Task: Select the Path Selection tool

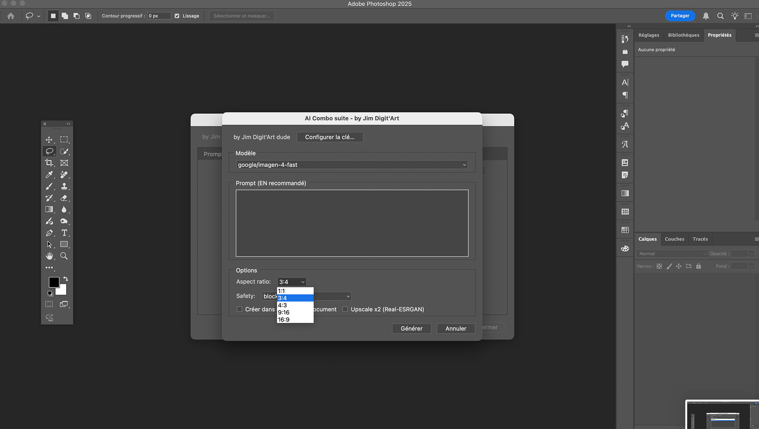Action: 49,245
